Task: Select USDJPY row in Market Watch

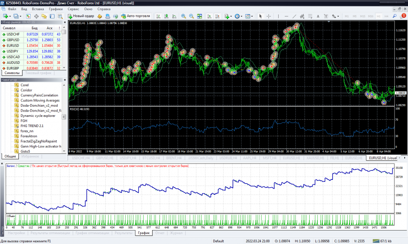Action: (31, 51)
